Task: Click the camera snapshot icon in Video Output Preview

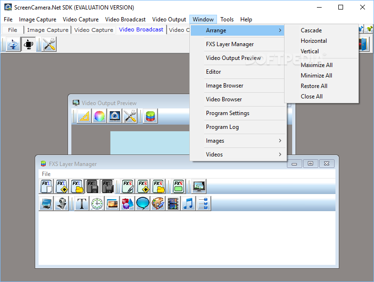Action: pyautogui.click(x=115, y=116)
